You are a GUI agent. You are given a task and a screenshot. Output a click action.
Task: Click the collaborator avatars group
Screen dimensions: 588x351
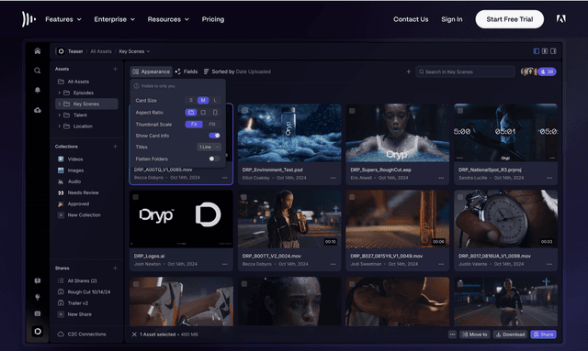click(x=529, y=71)
